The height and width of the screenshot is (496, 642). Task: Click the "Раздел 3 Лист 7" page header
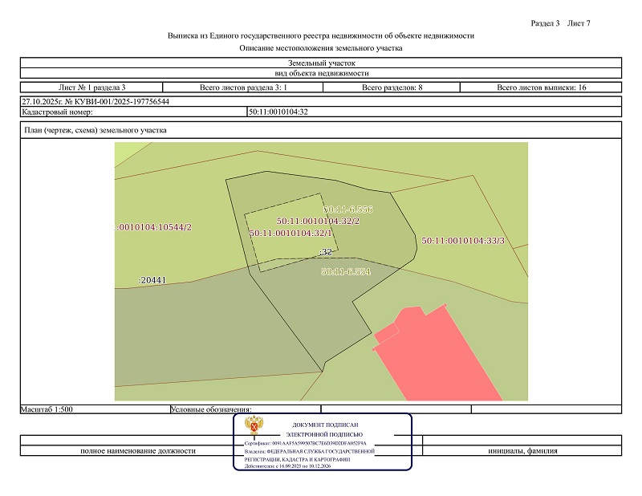pos(560,22)
